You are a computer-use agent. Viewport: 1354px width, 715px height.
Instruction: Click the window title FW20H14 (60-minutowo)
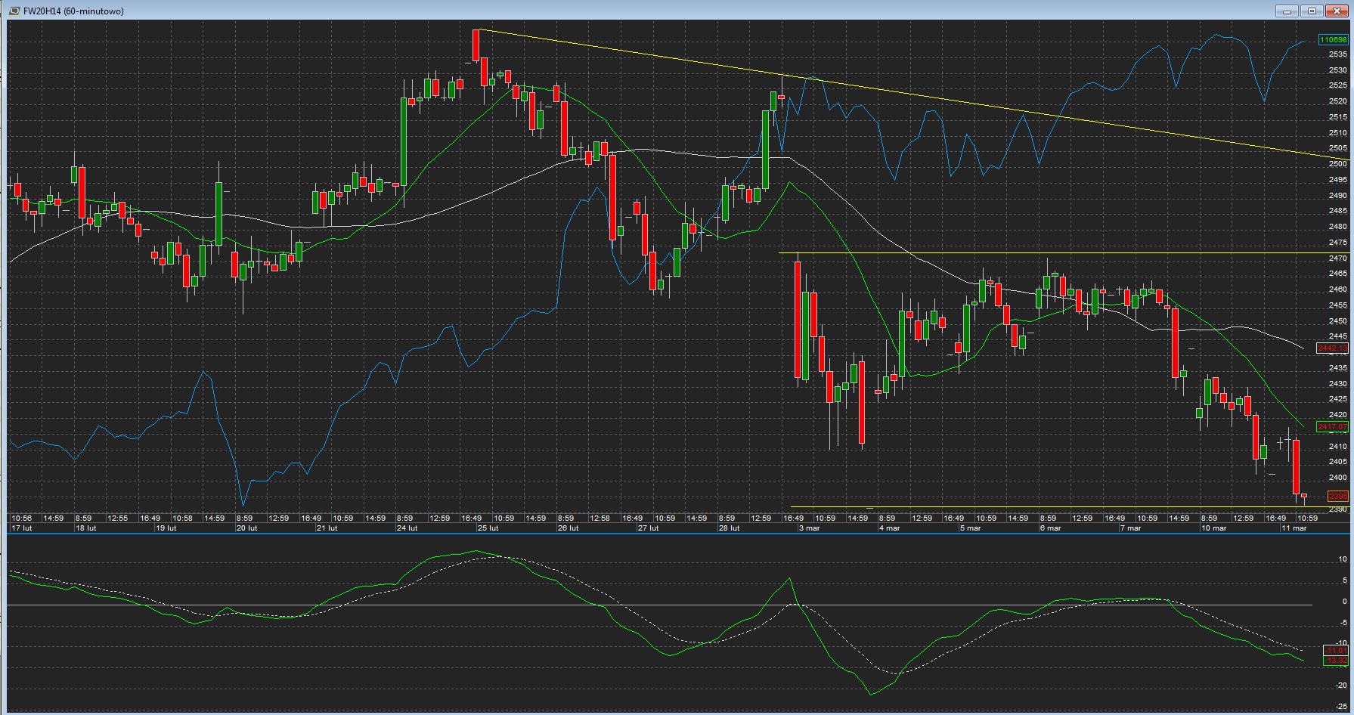[74, 11]
